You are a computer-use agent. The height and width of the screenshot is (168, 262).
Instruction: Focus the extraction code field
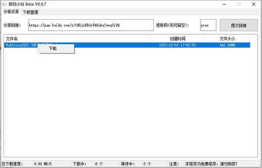point(208,25)
